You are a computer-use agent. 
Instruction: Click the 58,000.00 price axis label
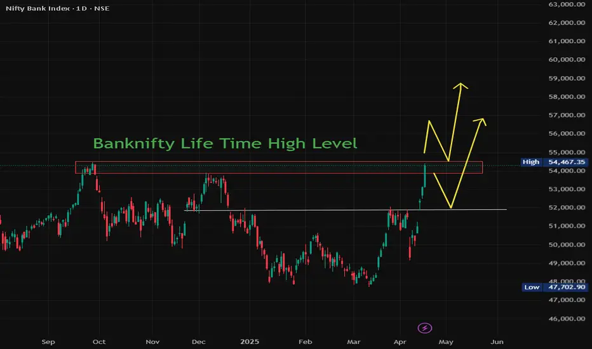click(x=567, y=97)
